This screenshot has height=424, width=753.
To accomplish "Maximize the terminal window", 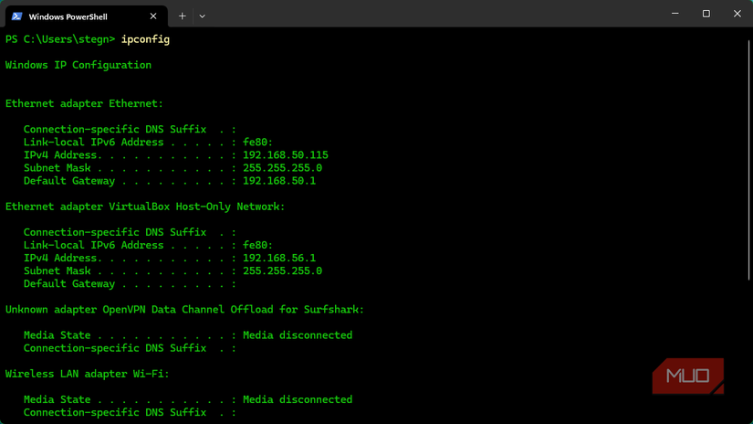I will 706,14.
